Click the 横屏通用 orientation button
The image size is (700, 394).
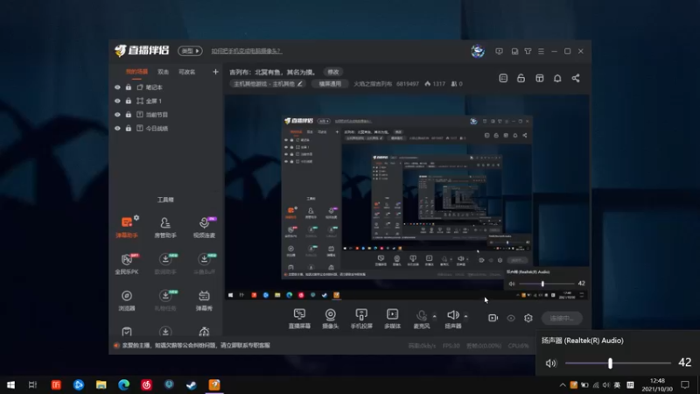pos(330,83)
